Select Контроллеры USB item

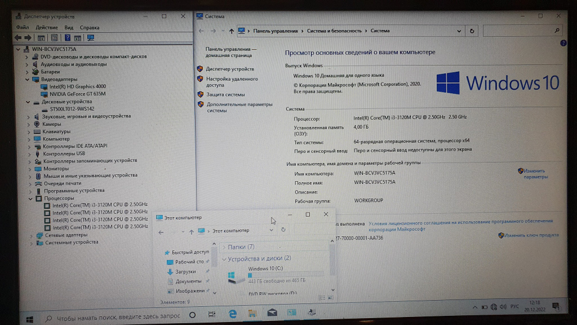point(64,154)
